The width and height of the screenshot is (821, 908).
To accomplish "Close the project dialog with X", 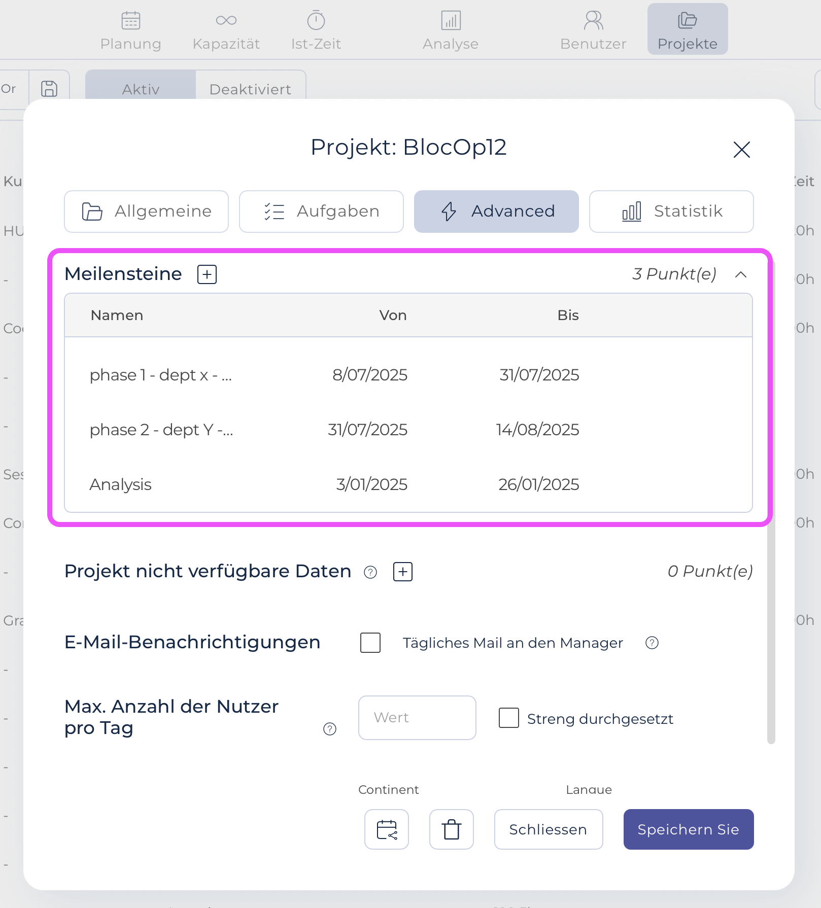I will [741, 150].
